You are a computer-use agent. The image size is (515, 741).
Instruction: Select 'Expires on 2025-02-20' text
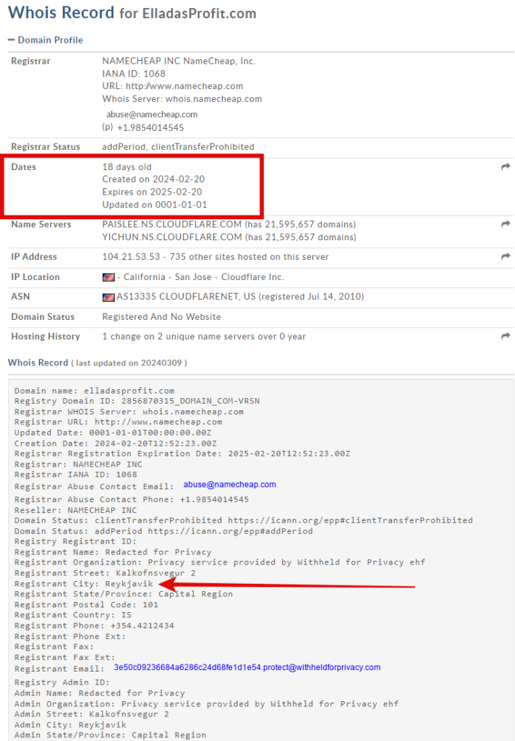click(x=152, y=192)
